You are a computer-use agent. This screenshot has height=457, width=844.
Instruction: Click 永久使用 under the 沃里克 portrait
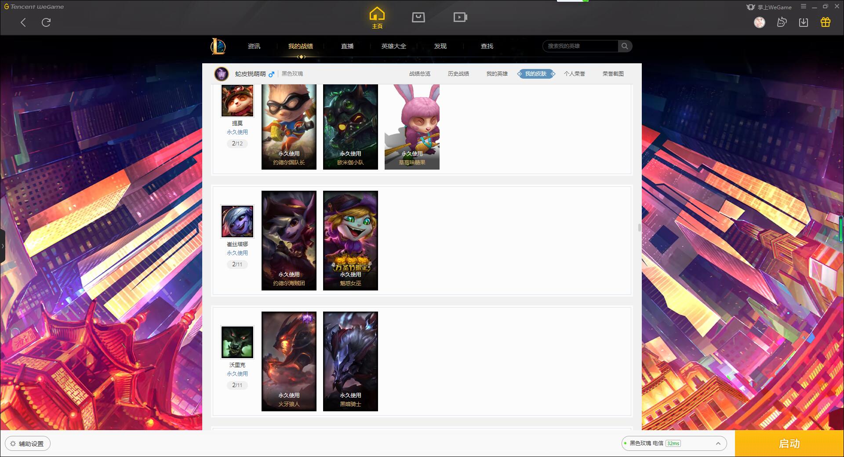click(x=237, y=374)
